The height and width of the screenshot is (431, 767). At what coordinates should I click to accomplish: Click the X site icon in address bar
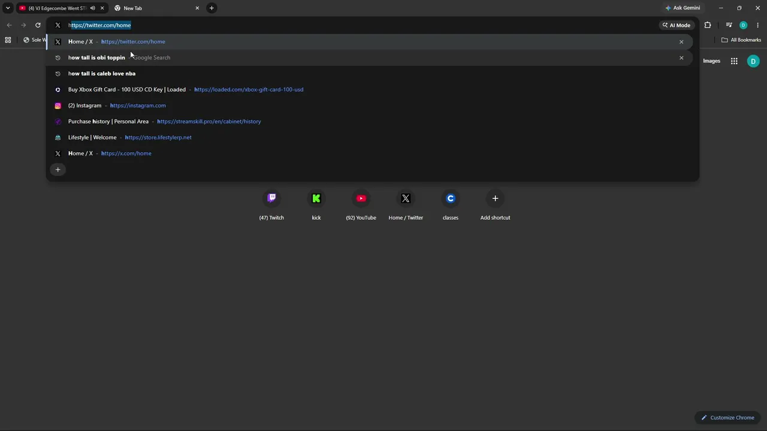coord(58,25)
